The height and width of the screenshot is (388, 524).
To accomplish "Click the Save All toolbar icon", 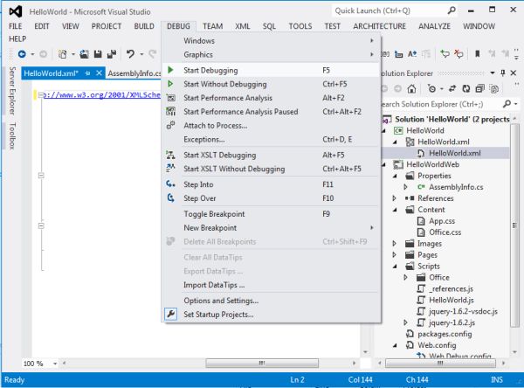I will [112, 54].
